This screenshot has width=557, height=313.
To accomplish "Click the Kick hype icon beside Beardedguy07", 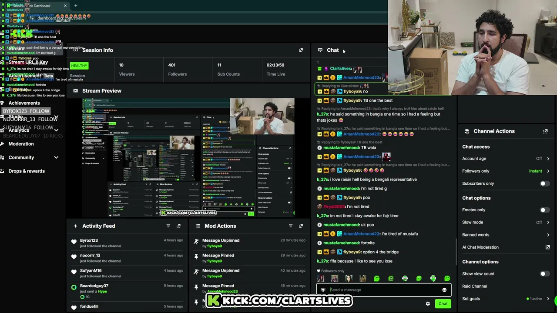I will (x=74, y=287).
